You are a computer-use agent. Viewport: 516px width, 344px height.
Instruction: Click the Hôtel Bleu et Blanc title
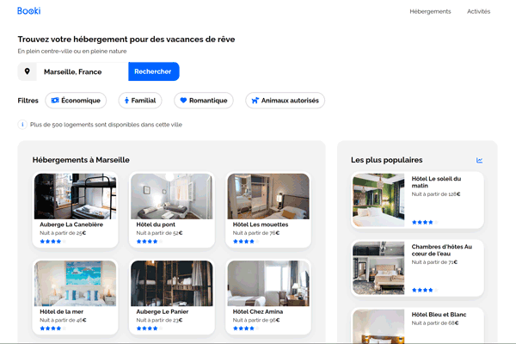click(x=439, y=315)
